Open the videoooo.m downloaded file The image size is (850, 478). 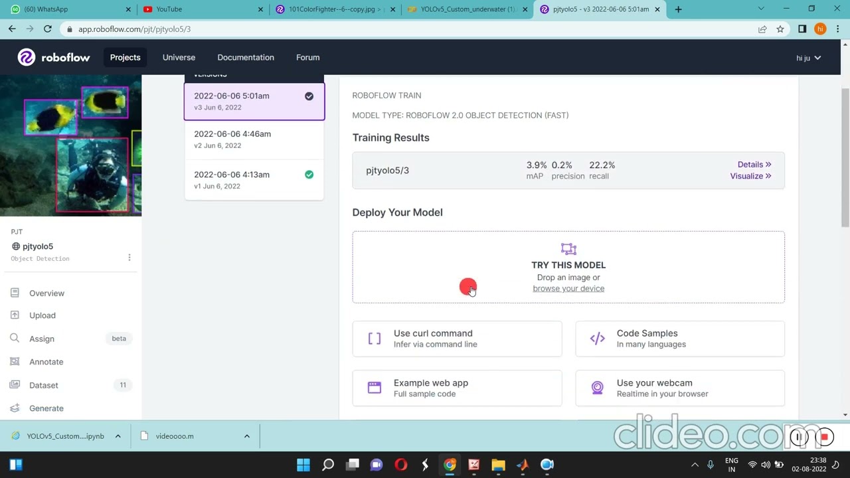[x=175, y=436]
